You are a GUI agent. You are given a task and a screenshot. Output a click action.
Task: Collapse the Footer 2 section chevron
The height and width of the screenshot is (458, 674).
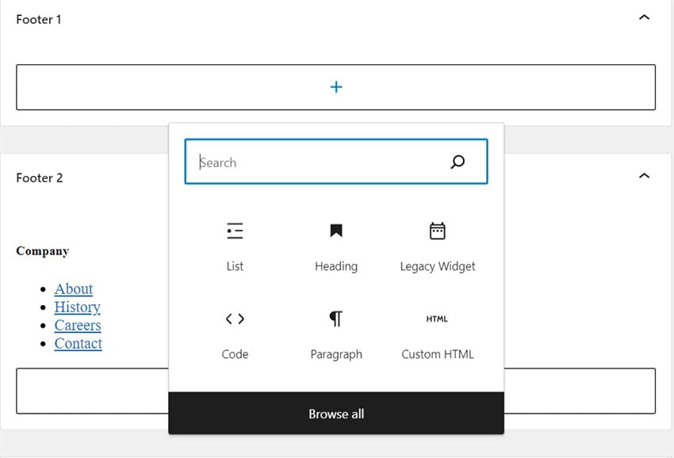(x=644, y=176)
